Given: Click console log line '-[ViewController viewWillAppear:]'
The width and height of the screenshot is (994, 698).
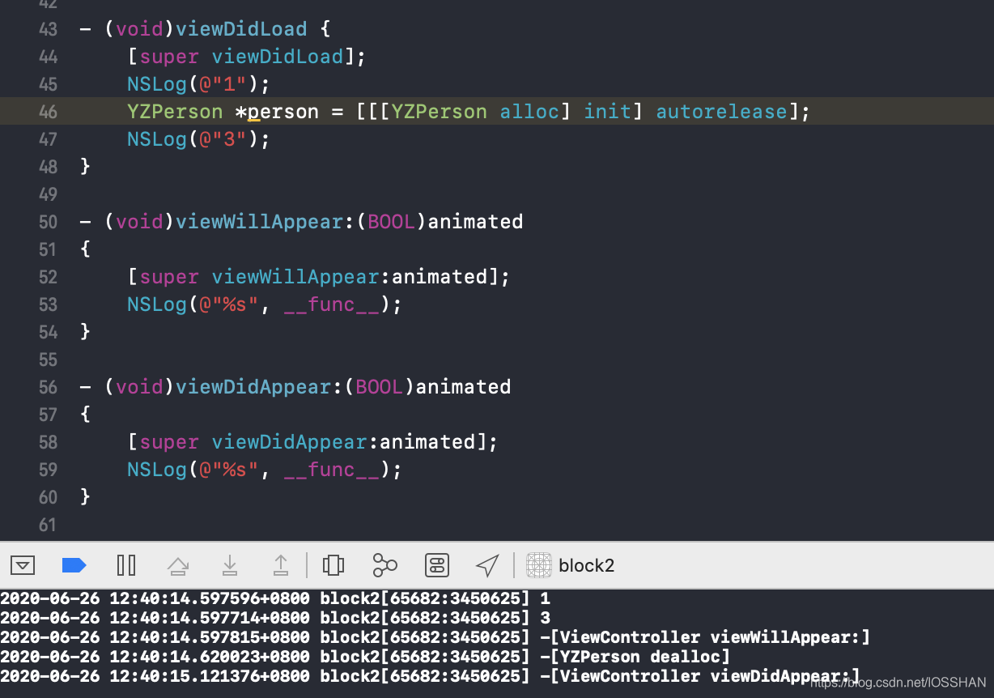Looking at the screenshot, I should tap(703, 637).
